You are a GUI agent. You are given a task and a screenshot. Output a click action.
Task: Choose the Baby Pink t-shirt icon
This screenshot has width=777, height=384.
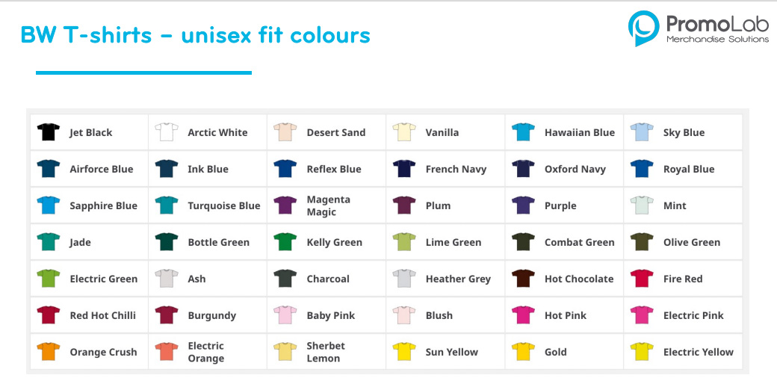(285, 315)
